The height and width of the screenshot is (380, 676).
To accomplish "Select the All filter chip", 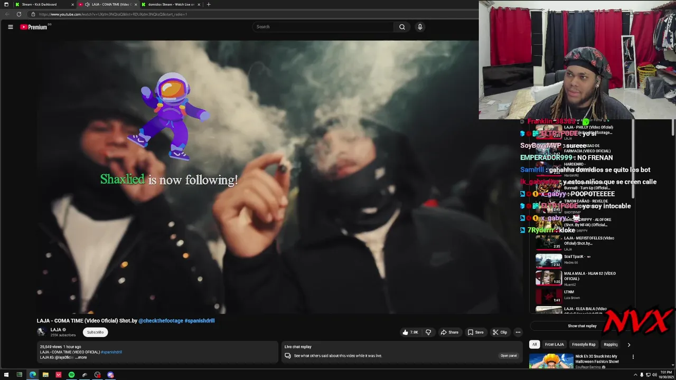I will tap(534, 345).
